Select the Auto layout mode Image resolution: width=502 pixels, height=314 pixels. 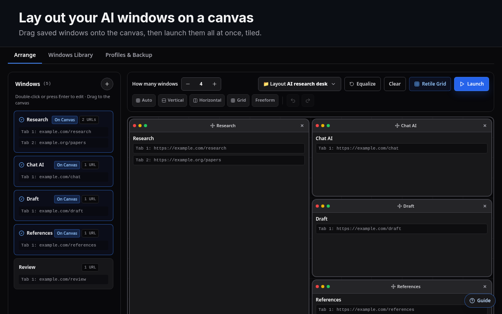coord(144,100)
